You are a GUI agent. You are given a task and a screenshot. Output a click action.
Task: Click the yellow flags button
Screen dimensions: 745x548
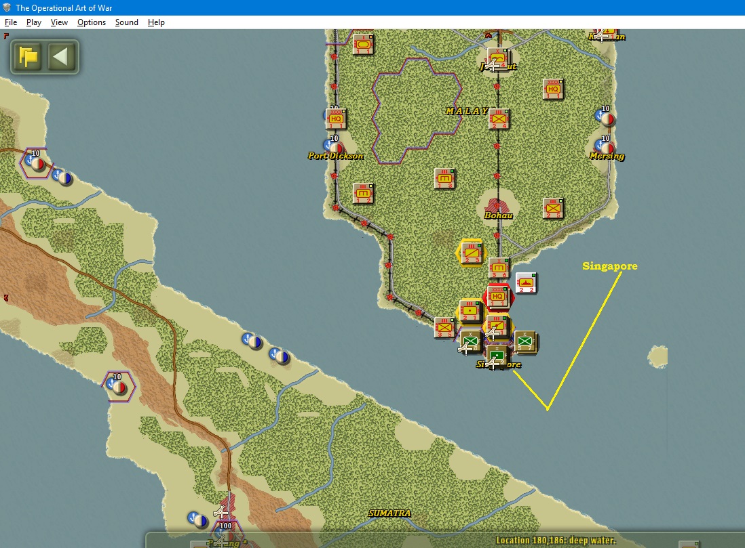(x=28, y=57)
